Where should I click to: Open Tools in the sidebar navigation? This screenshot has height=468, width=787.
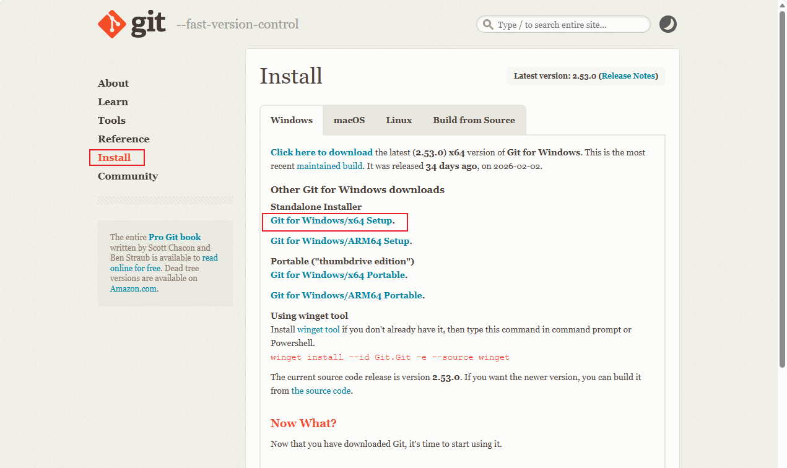coord(111,121)
